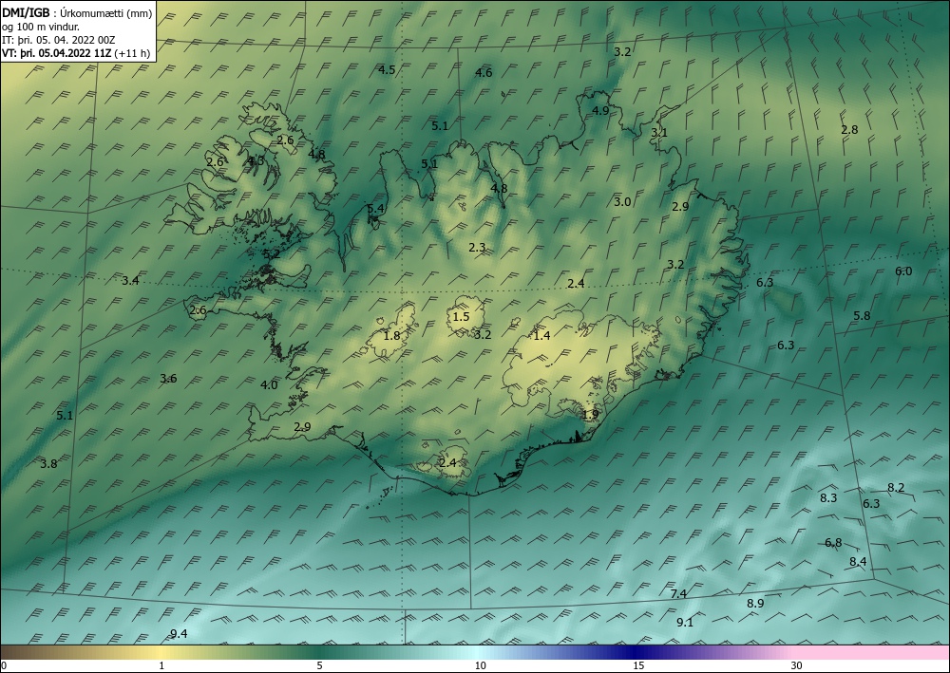Click the 6.0 value label

tap(903, 271)
